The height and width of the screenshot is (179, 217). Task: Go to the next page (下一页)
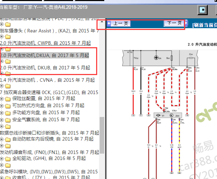click(x=176, y=23)
